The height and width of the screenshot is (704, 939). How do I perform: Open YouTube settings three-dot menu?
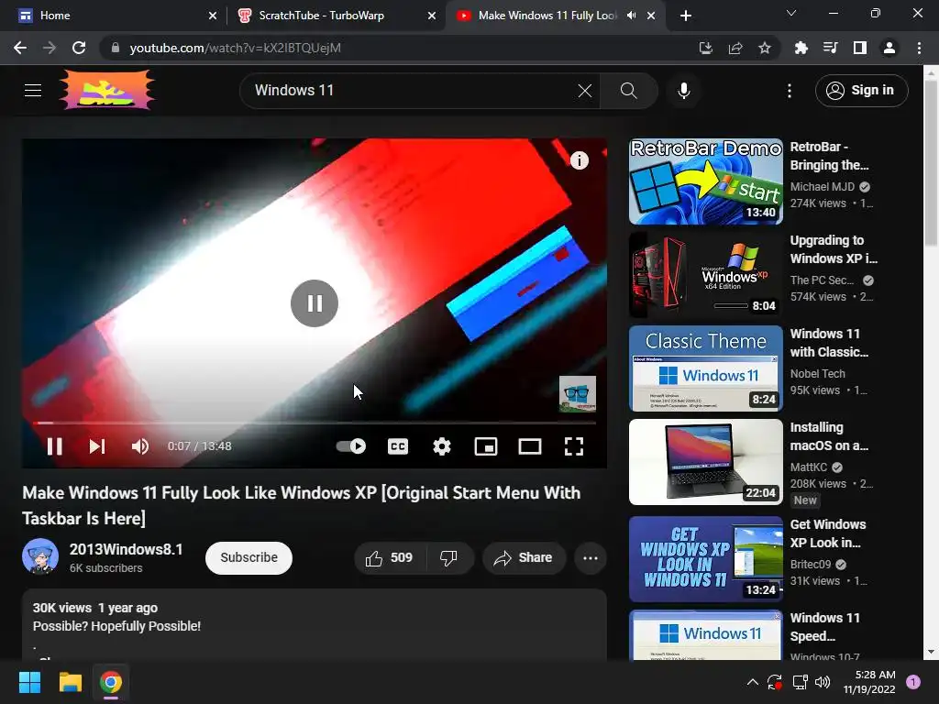tap(790, 91)
